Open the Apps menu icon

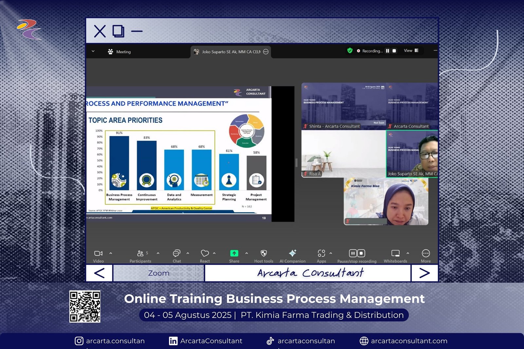[321, 253]
